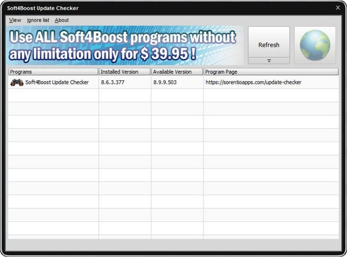The image size is (347, 257).
Task: Sort by the Program Page column header
Action: pyautogui.click(x=271, y=72)
